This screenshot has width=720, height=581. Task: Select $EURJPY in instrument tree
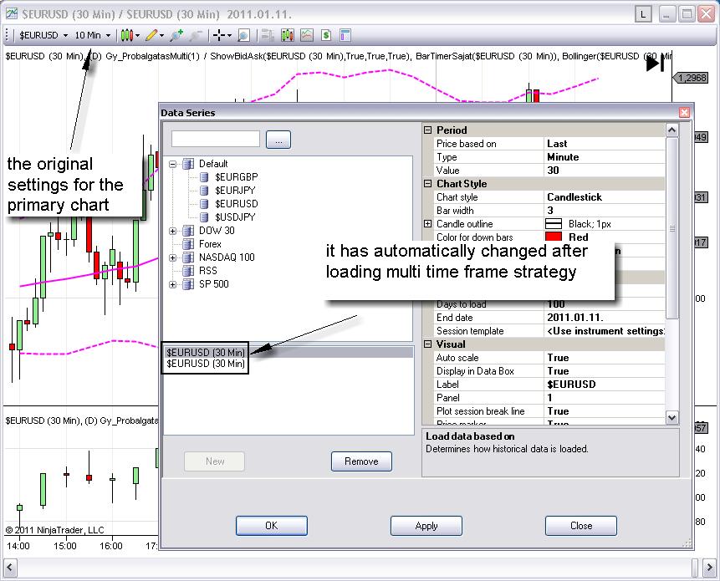click(x=235, y=191)
